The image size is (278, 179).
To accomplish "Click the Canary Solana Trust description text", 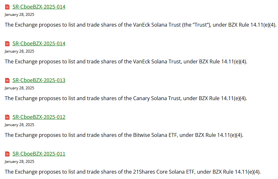I will click(125, 98).
